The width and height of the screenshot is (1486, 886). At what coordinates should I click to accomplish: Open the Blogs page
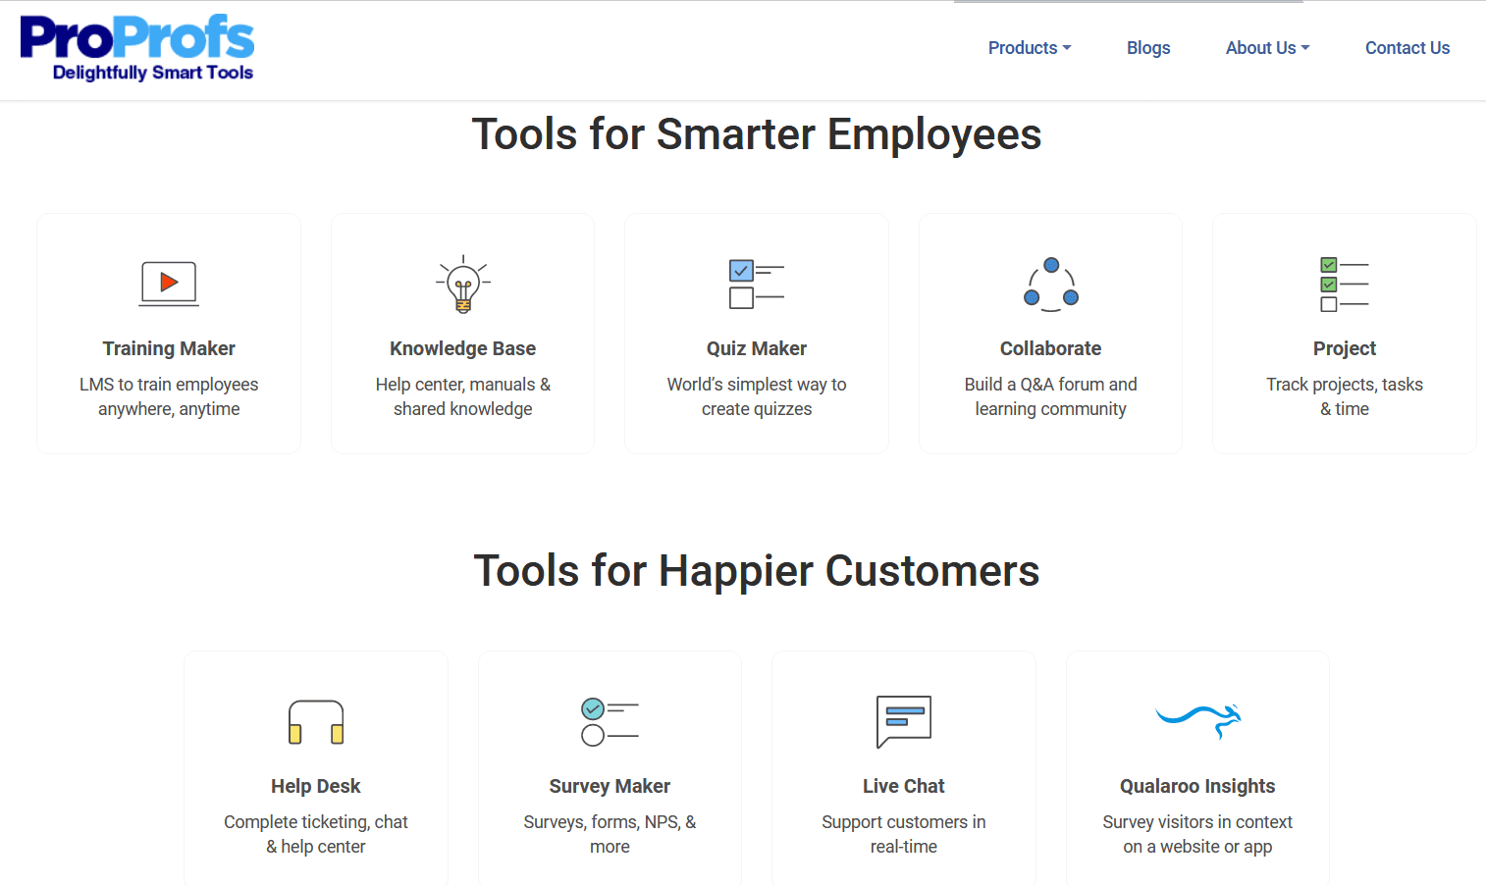pyautogui.click(x=1148, y=47)
